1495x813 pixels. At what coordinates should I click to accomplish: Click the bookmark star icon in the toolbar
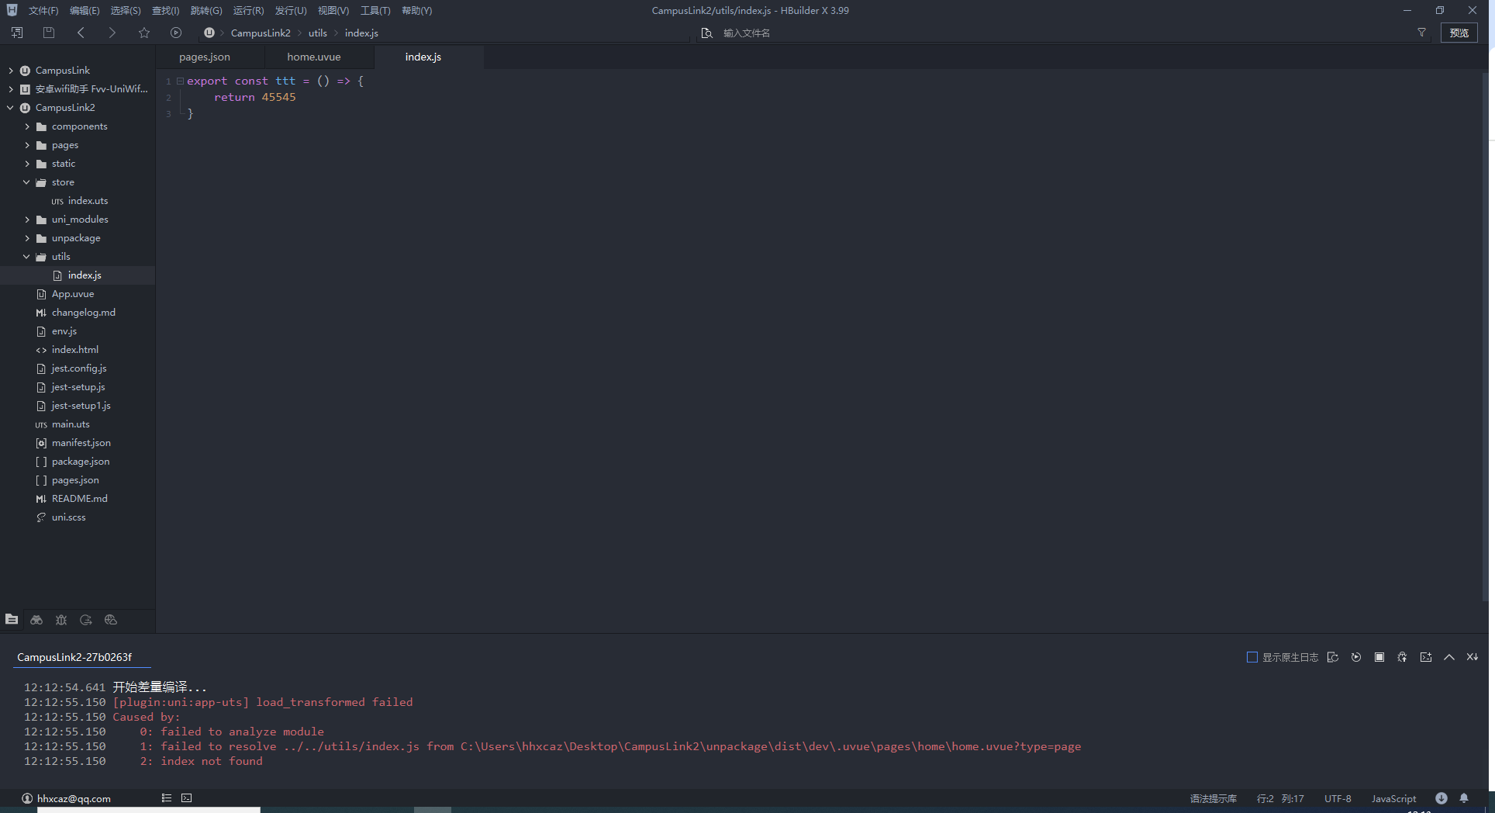pyautogui.click(x=144, y=33)
